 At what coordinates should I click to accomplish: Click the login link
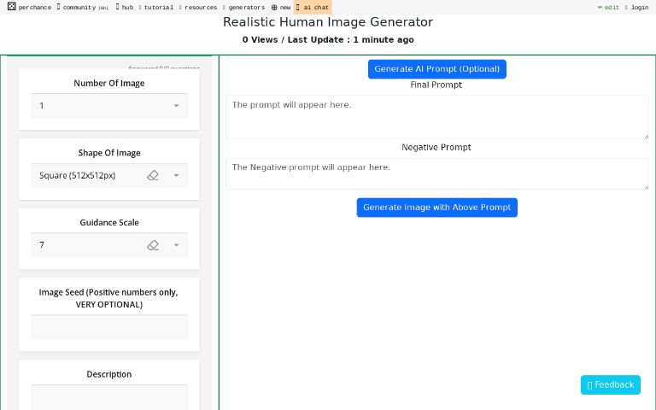tap(639, 7)
